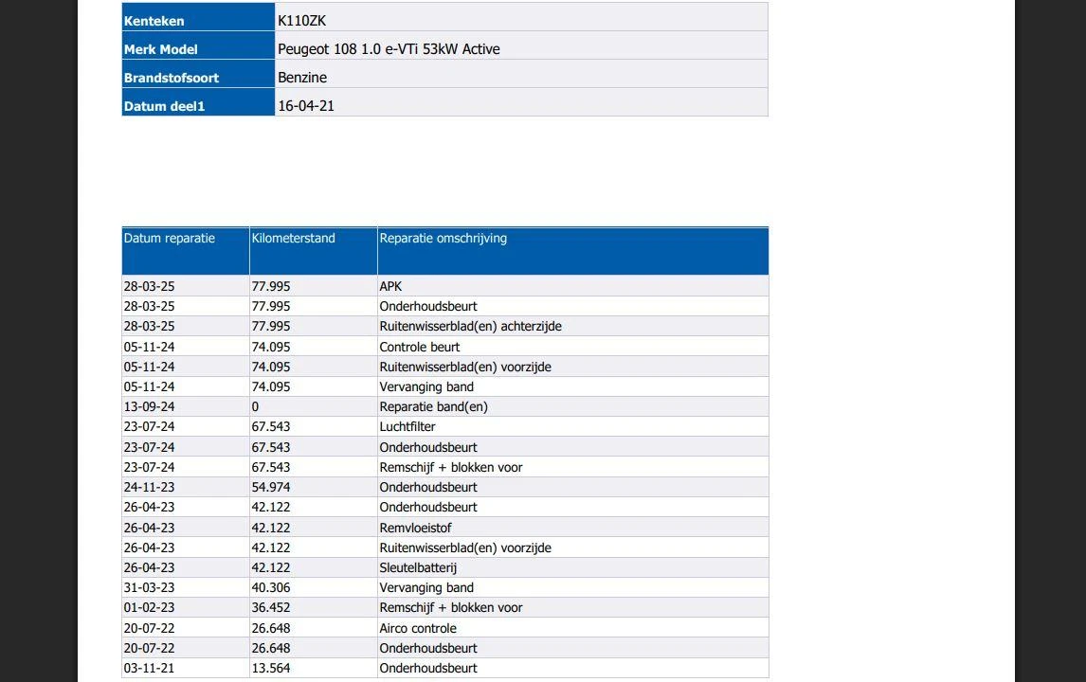Select the 40.306 Vervanging band row

coord(444,588)
